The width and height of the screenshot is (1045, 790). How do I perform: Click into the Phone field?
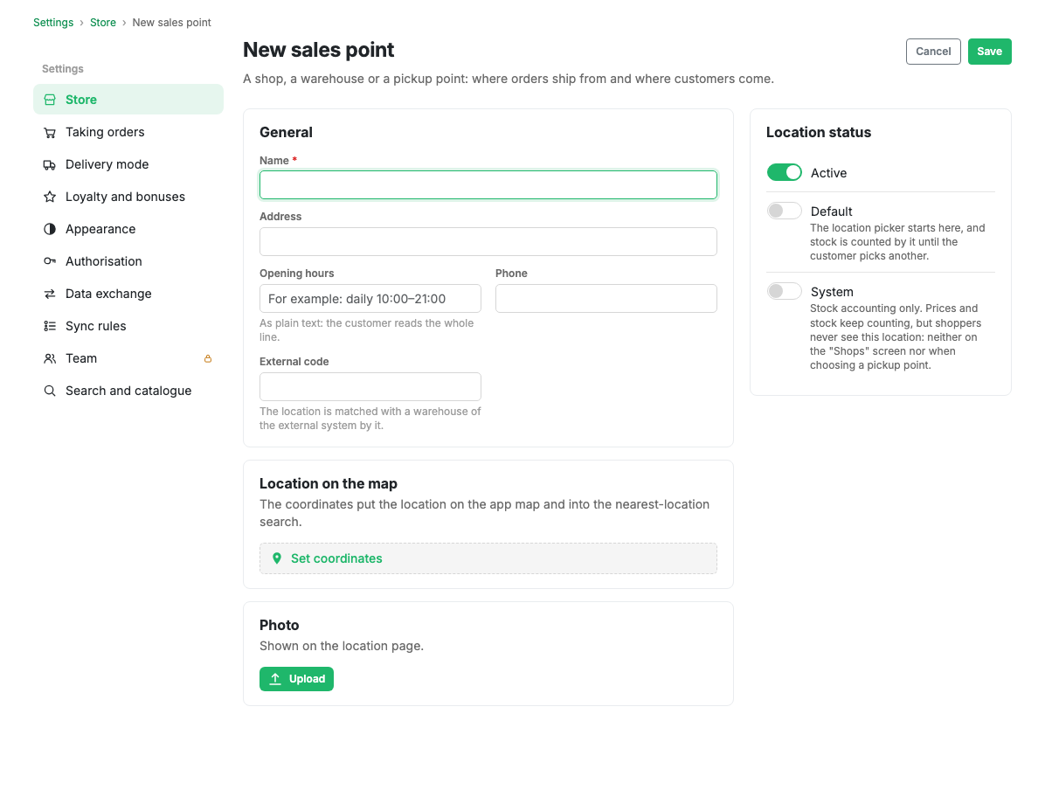(606, 299)
